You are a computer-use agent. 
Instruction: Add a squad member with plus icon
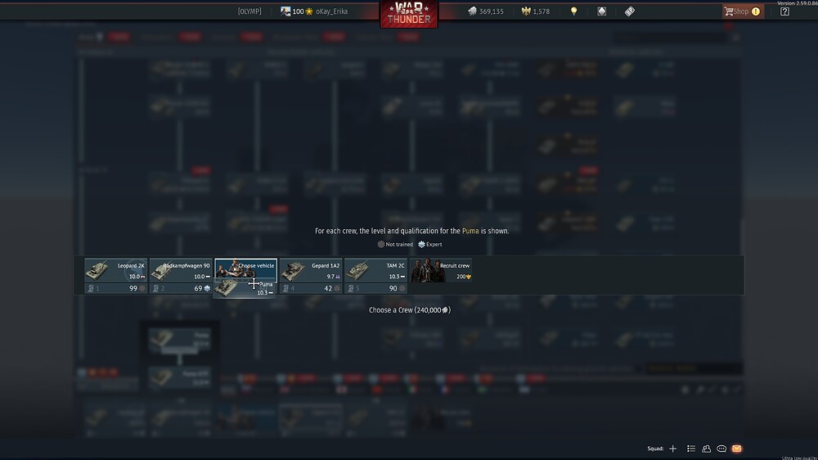(x=673, y=449)
